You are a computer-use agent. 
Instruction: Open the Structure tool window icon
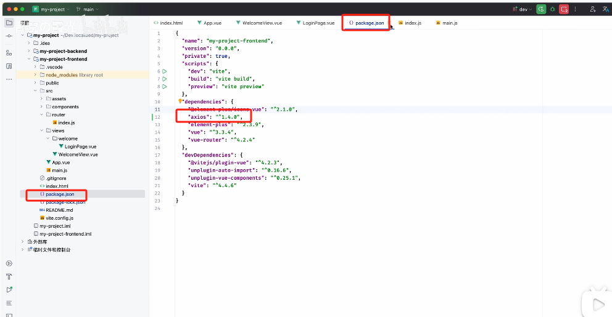click(x=9, y=52)
